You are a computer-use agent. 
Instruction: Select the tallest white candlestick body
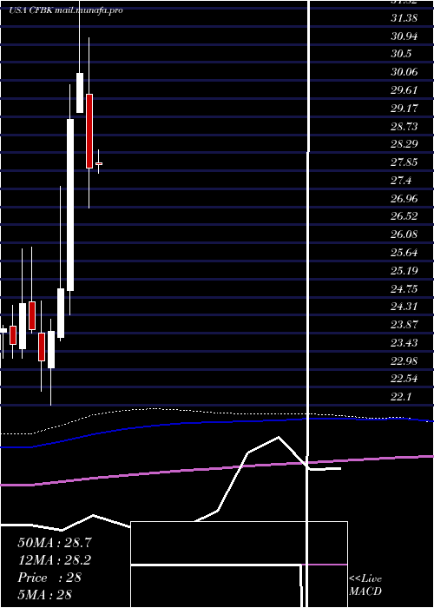click(70, 205)
